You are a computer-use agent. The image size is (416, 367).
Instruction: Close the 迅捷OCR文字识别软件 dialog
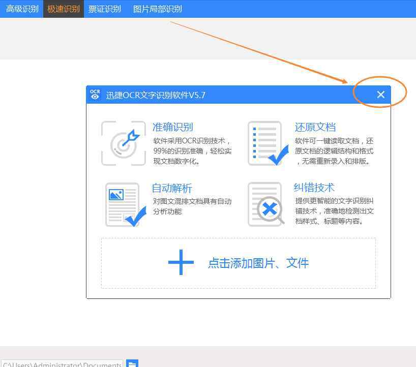point(381,95)
